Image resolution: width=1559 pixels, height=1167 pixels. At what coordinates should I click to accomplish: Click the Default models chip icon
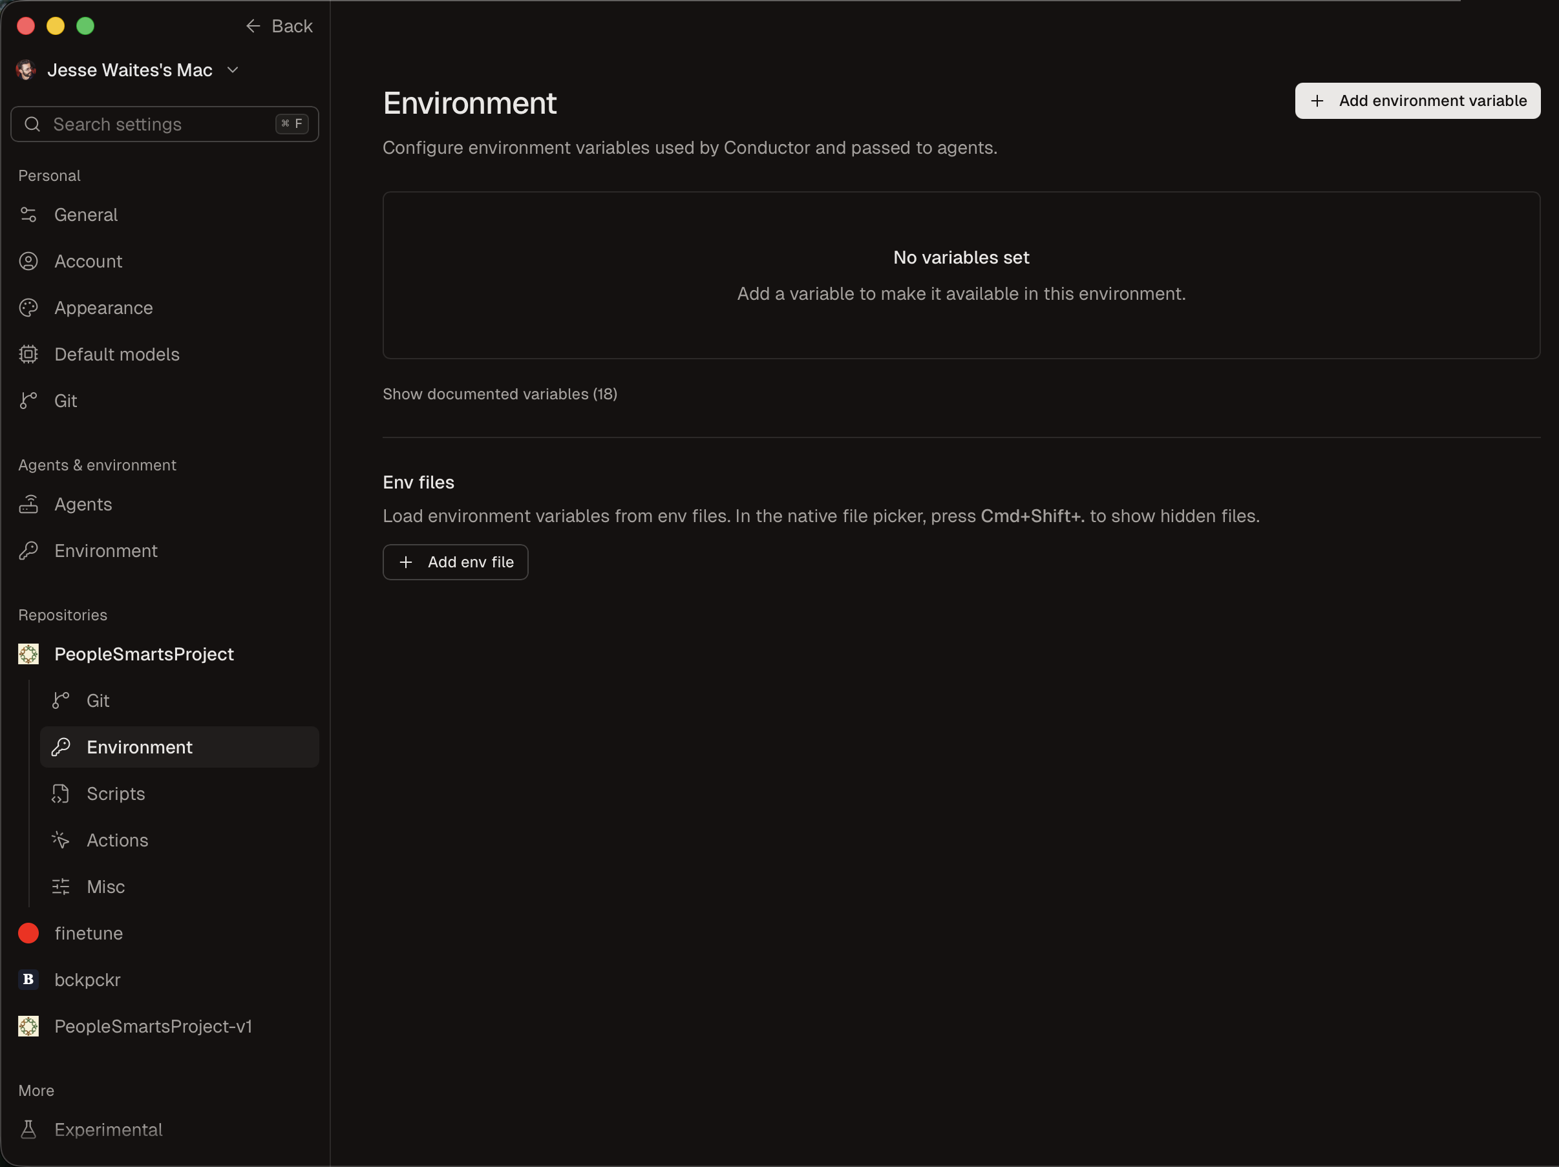click(x=28, y=355)
